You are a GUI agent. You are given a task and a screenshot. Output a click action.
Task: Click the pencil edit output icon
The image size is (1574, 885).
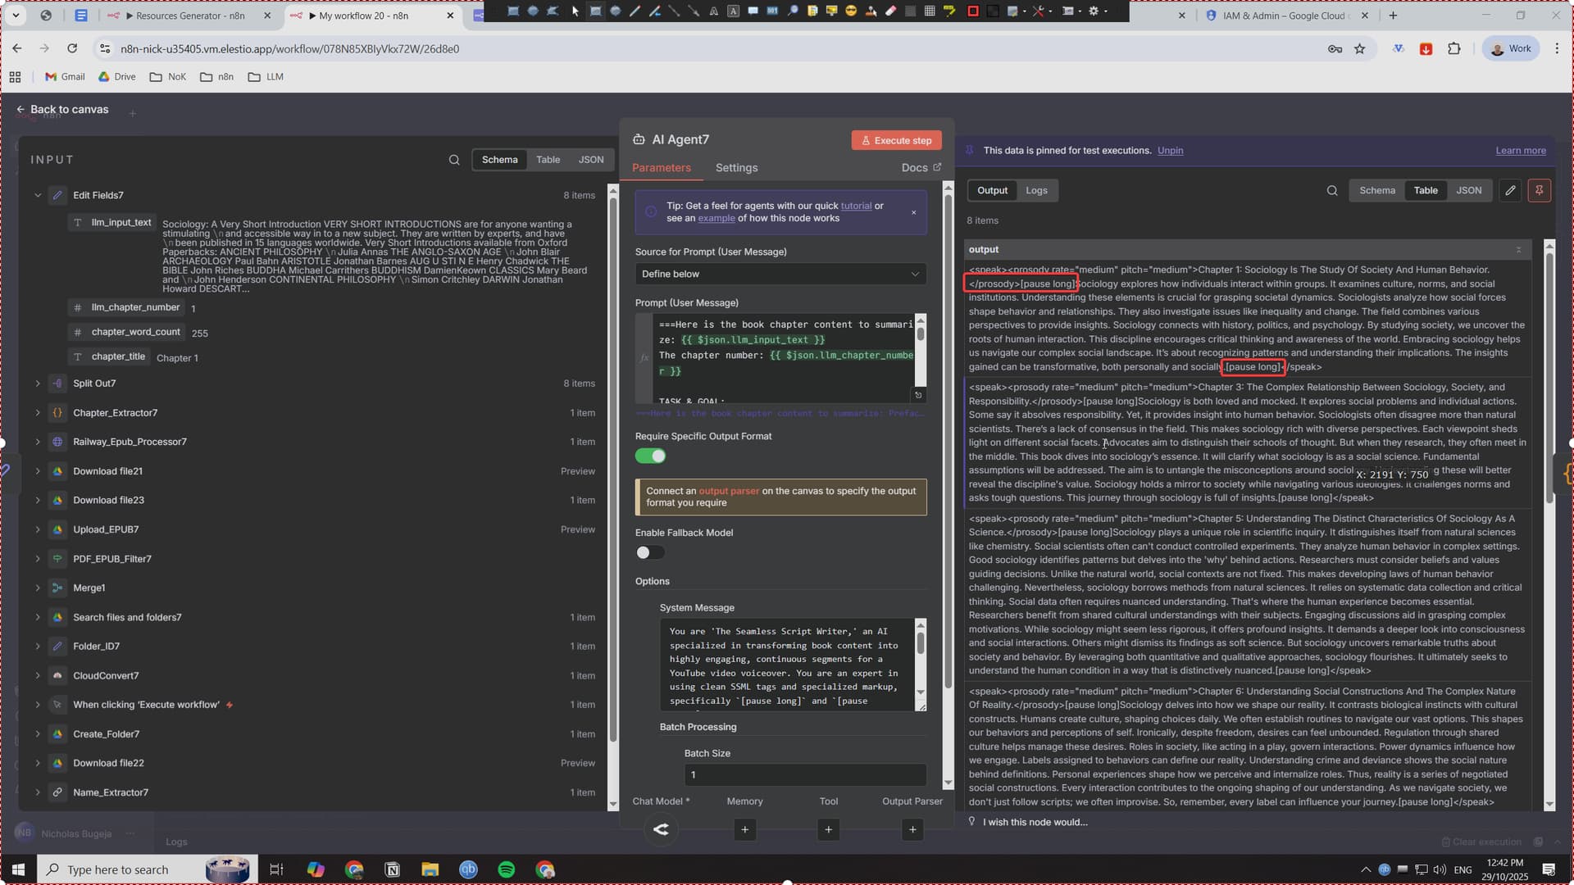pos(1510,190)
